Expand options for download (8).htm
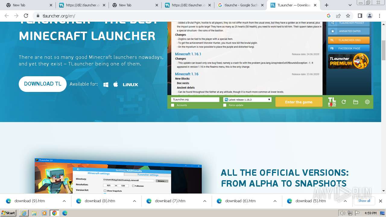This screenshot has width=386, height=217. [134, 201]
